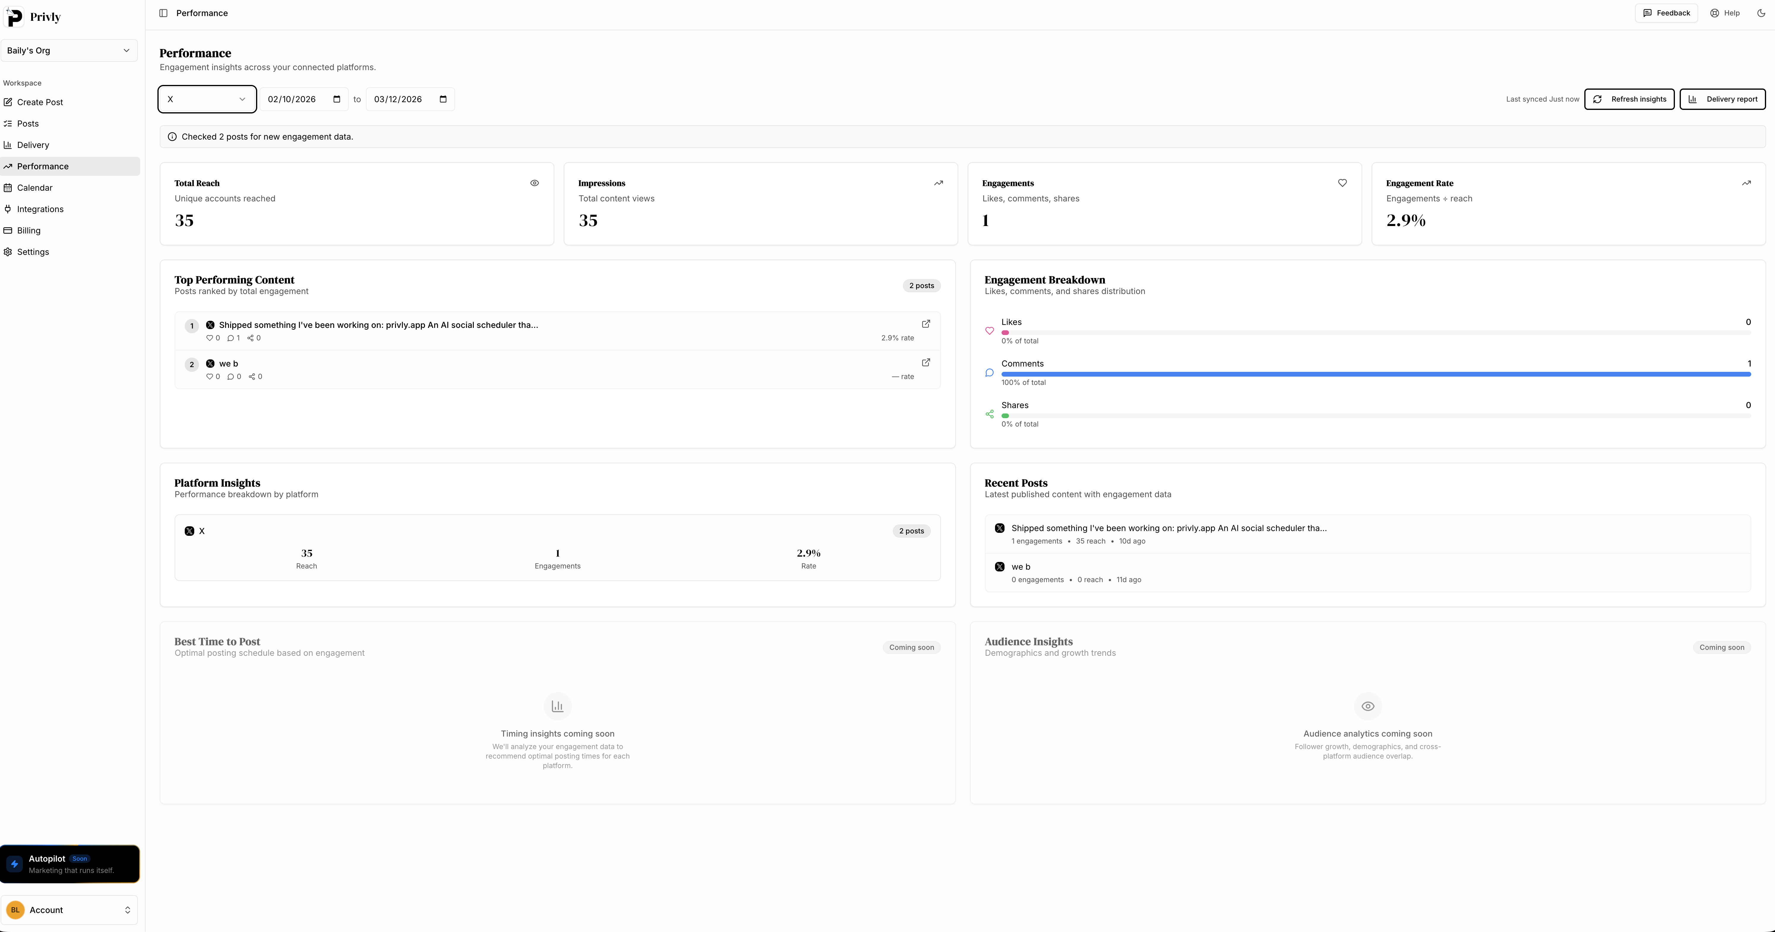Click the 35 Reach value in Platform Insights
Screen dimensions: 1775x932
(307, 553)
